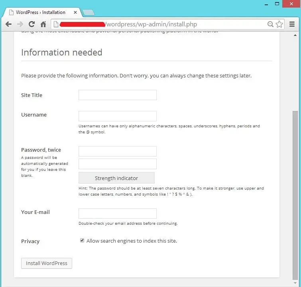Click the Your E-mail input field
This screenshot has width=301, height=287.
point(118,214)
